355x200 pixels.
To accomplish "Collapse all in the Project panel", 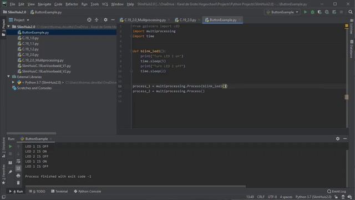I will [97, 20].
